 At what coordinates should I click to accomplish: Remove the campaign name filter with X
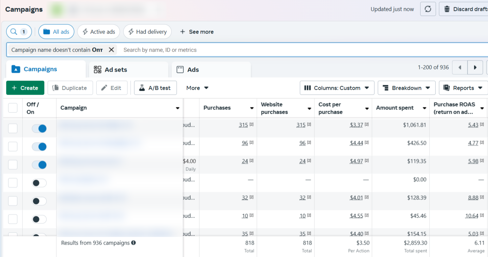point(111,50)
